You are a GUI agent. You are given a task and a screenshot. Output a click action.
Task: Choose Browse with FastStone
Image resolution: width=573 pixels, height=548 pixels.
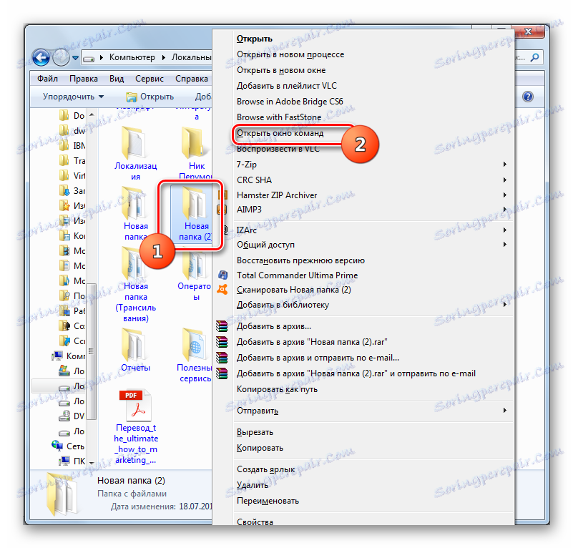(x=279, y=117)
